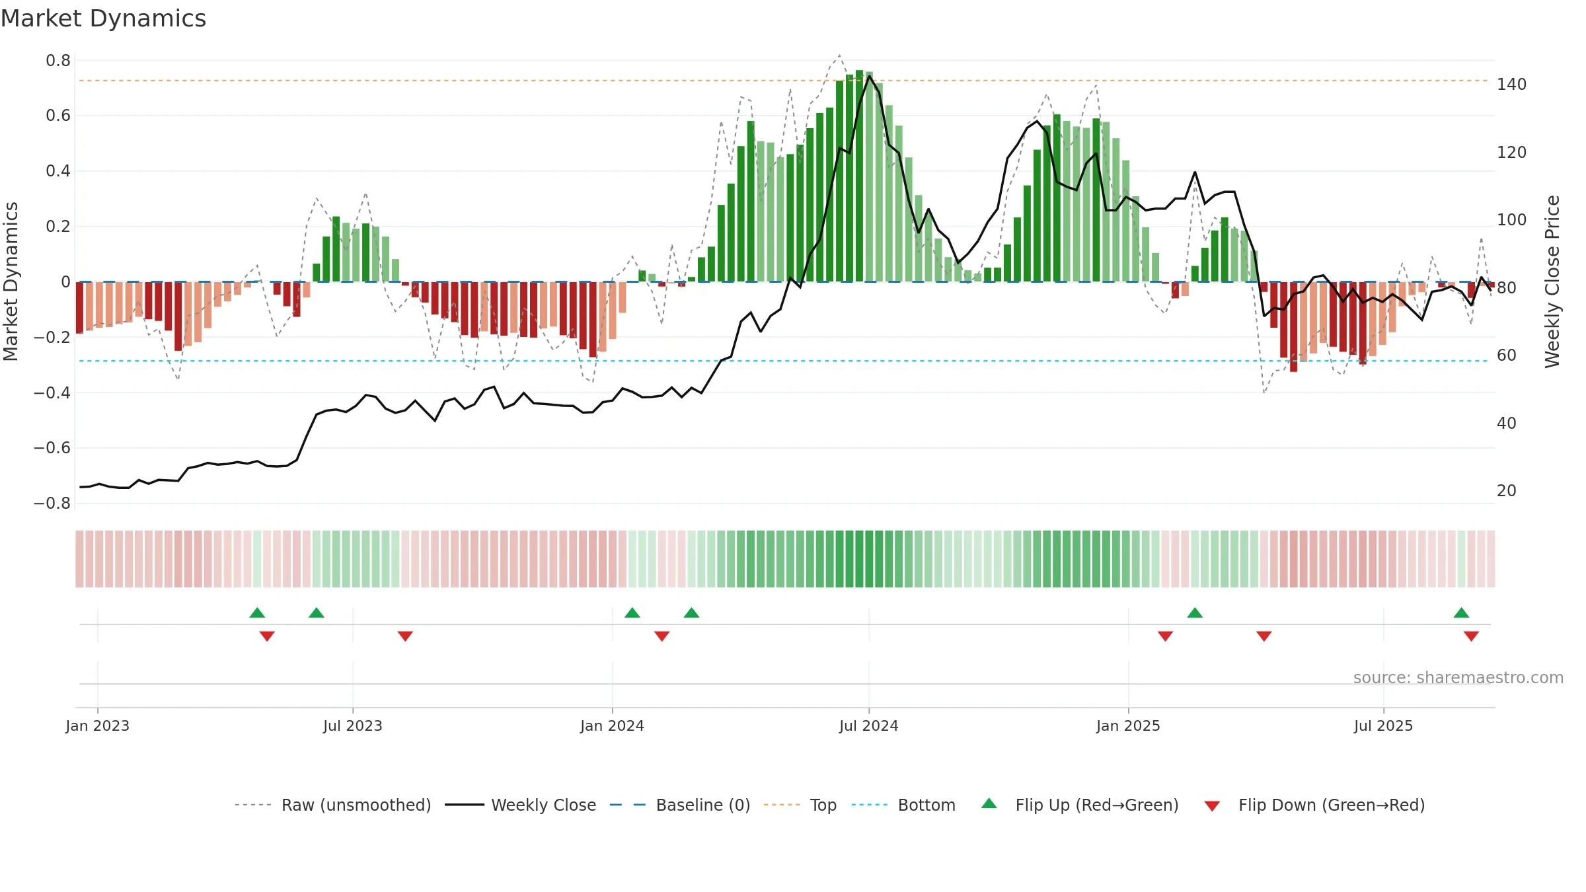Click the green Flip Up triangle icon in the legend
The width and height of the screenshot is (1586, 892).
click(989, 803)
